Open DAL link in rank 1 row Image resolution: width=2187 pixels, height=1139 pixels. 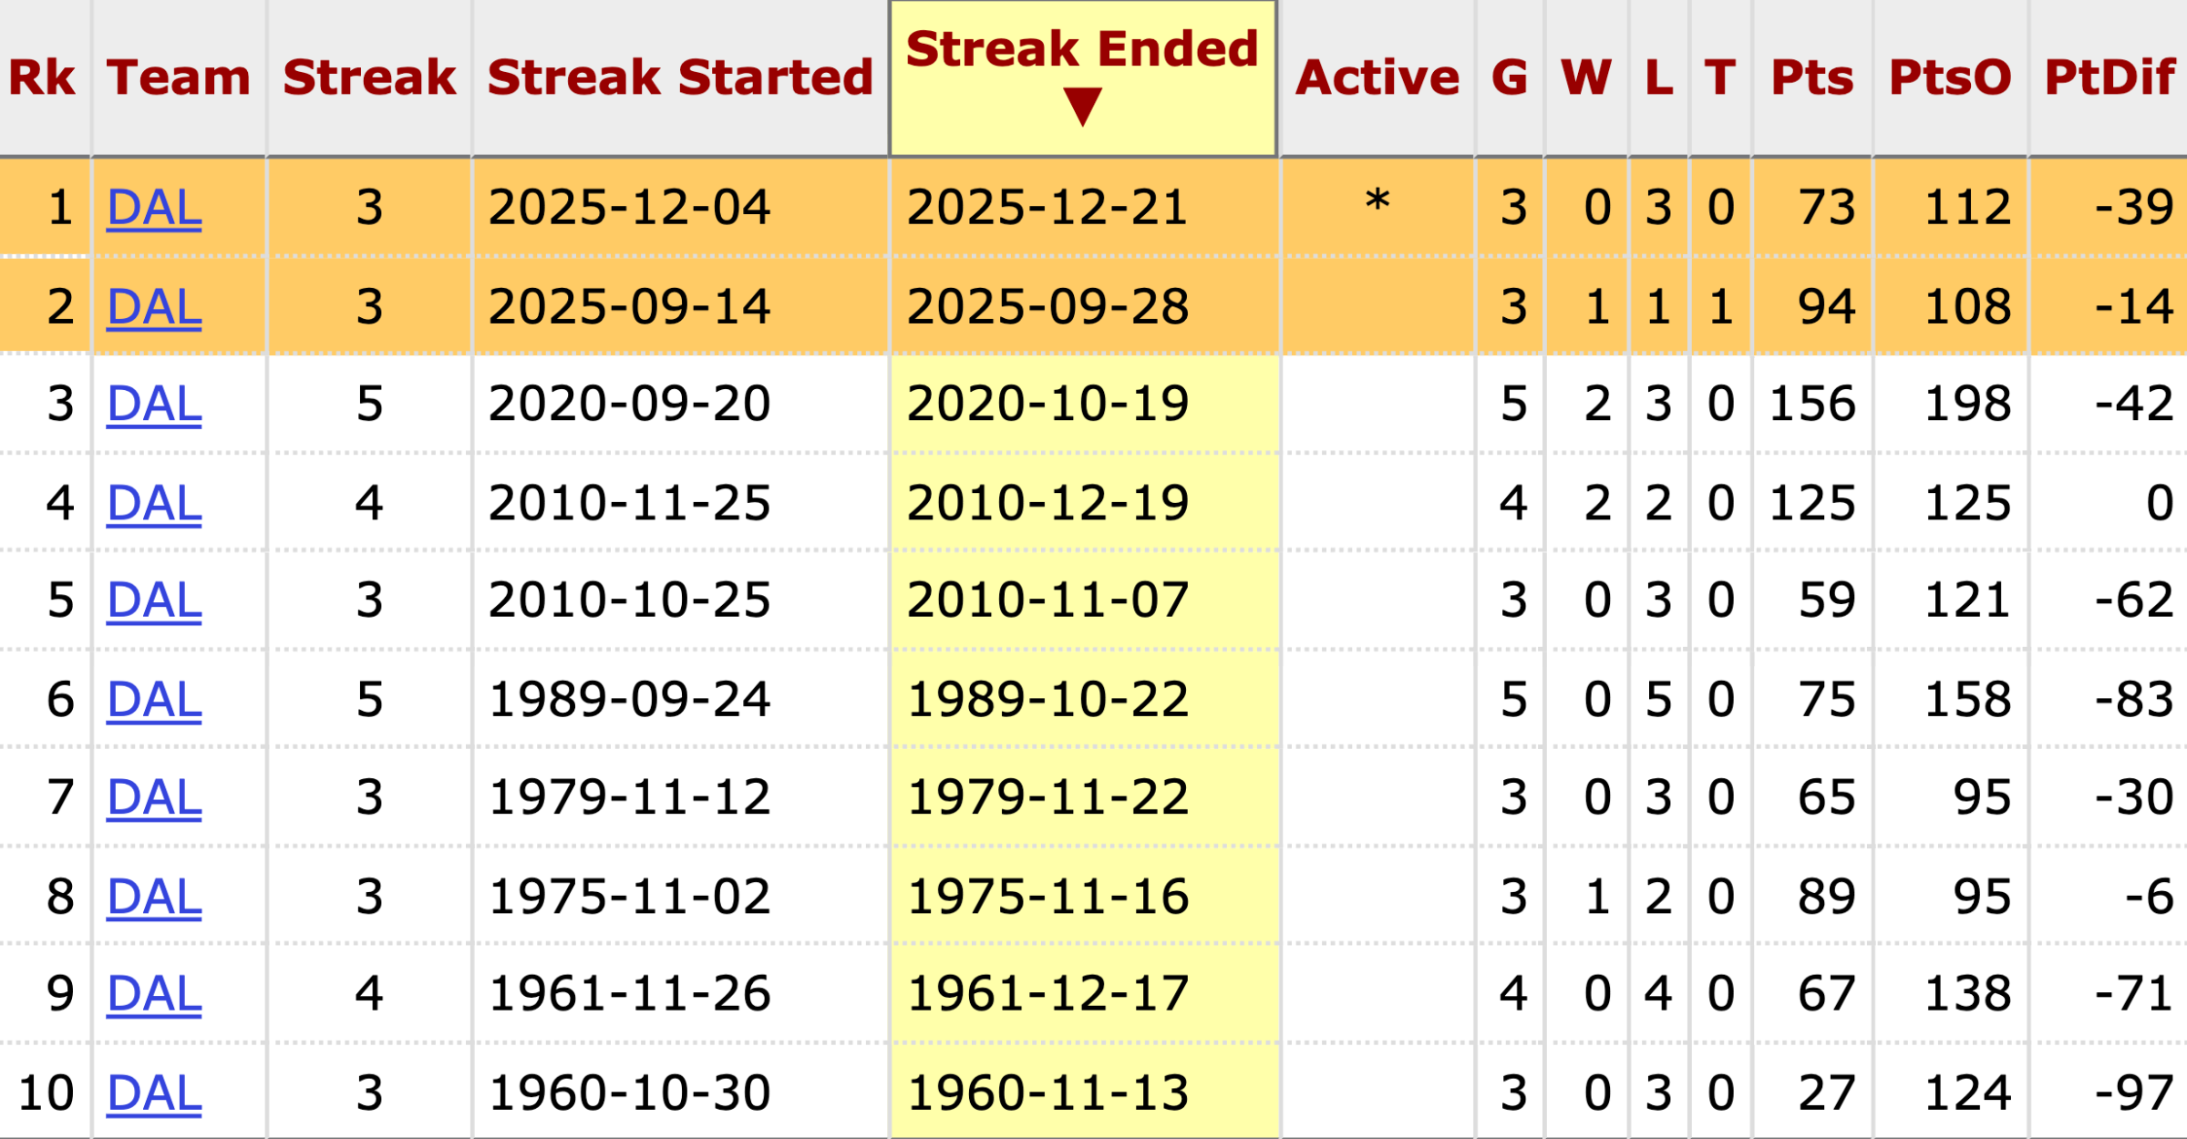point(154,208)
